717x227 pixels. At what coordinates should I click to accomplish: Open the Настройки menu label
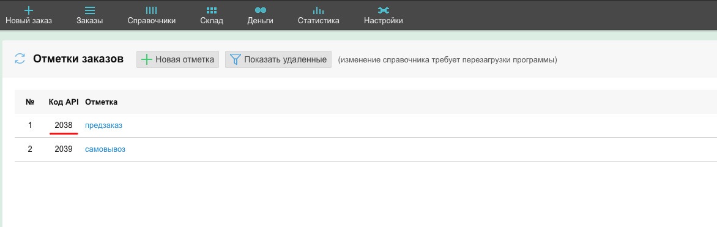383,21
